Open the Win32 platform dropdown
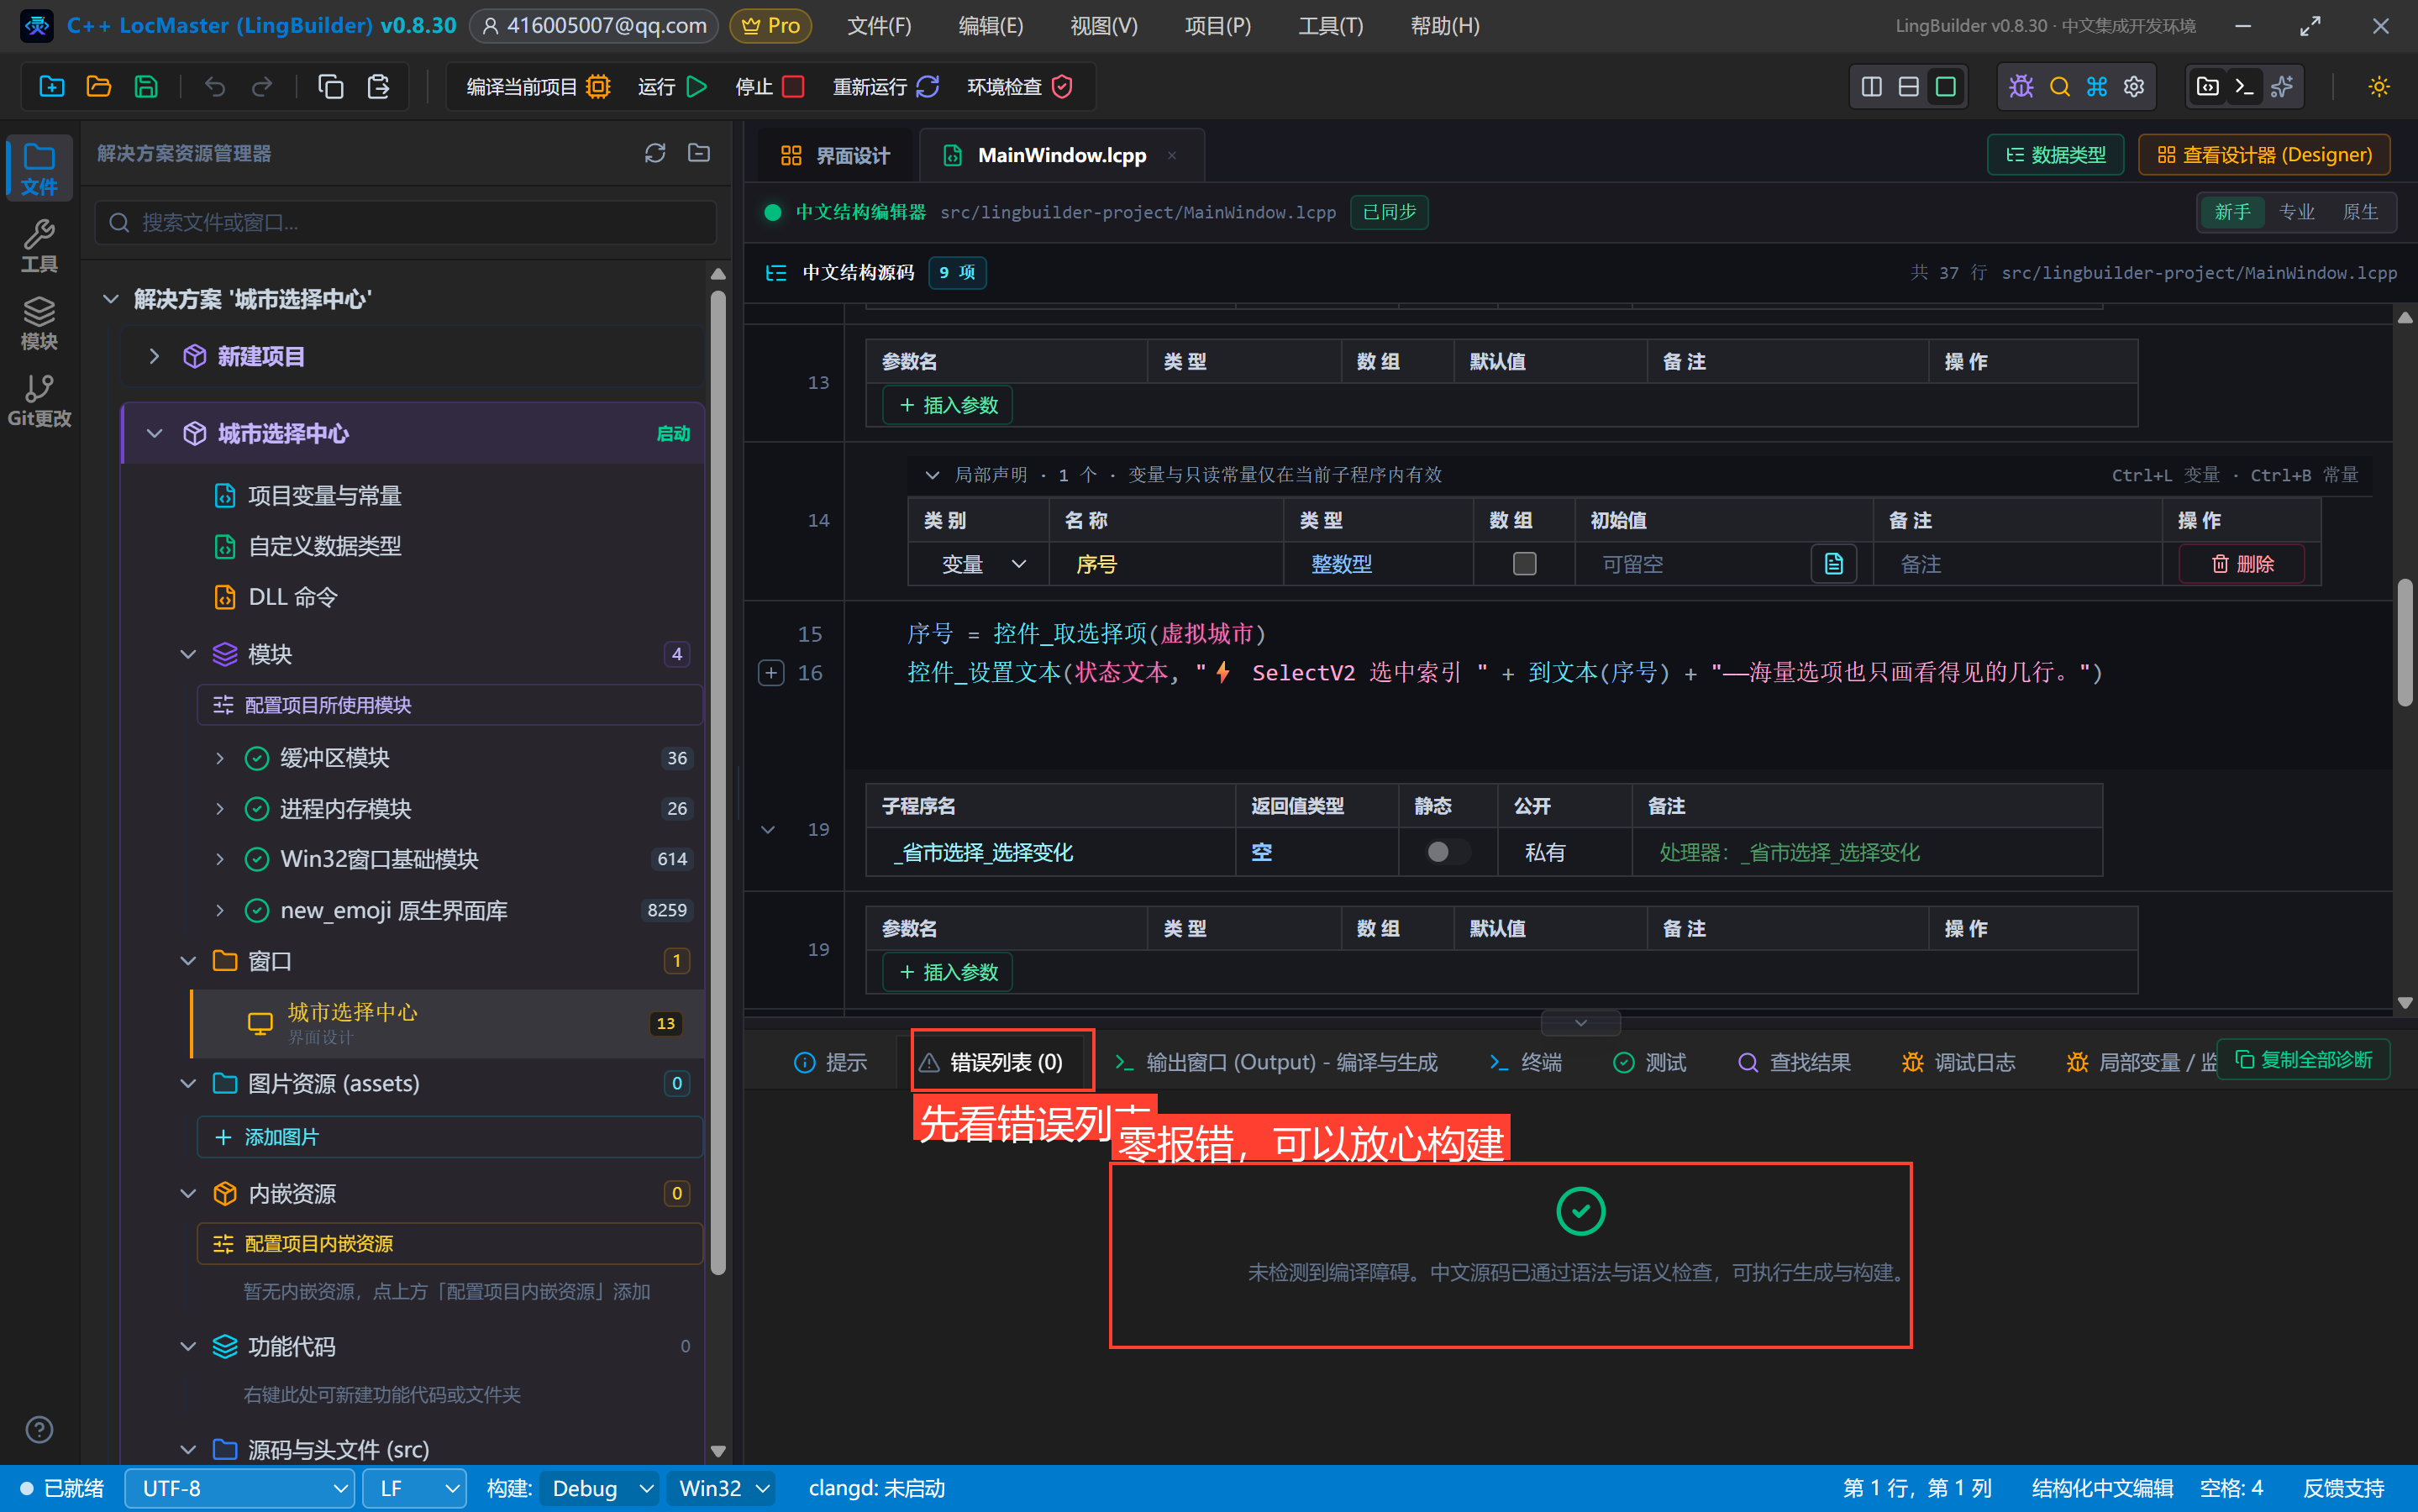This screenshot has width=2418, height=1512. click(722, 1488)
